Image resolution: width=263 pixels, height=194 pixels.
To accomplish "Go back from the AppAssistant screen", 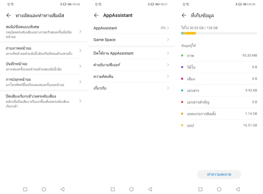I will (96, 15).
